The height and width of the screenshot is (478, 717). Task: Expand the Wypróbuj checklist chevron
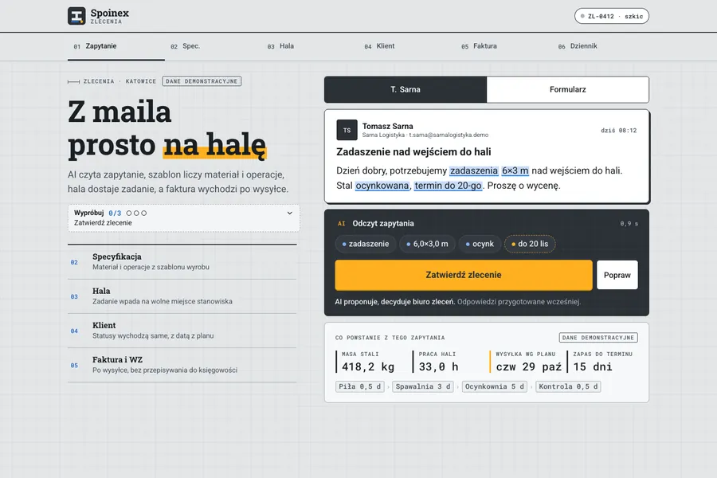pos(289,214)
